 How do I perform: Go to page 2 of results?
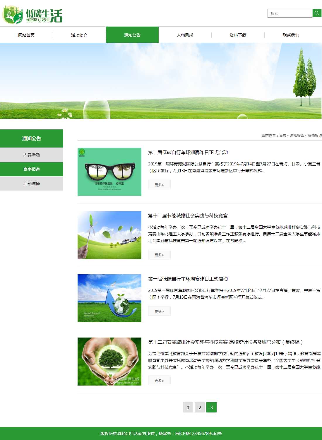[200, 408]
